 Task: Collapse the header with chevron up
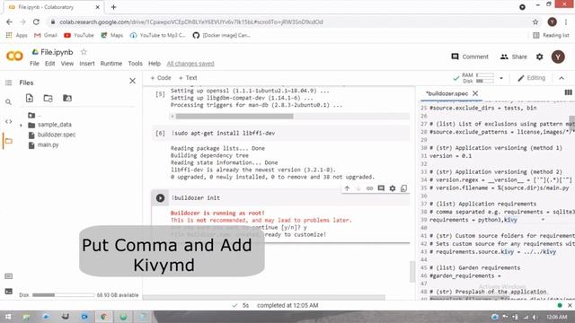(x=562, y=78)
